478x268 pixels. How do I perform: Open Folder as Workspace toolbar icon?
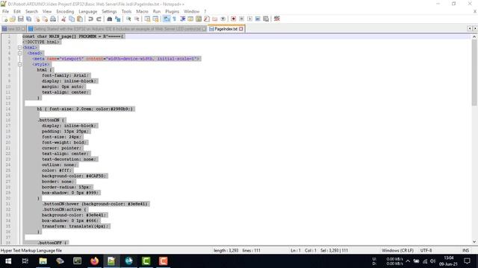(214, 19)
